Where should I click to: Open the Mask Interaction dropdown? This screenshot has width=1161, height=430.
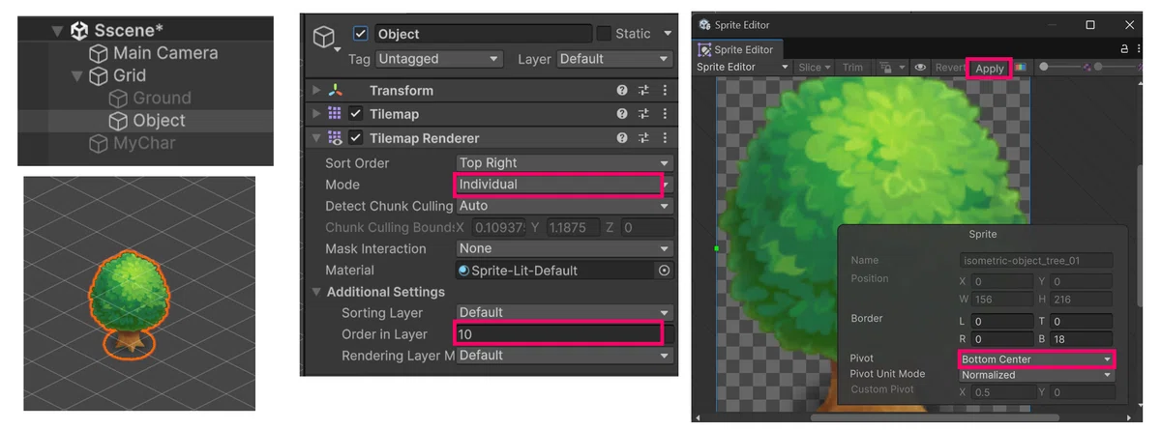[x=564, y=249]
